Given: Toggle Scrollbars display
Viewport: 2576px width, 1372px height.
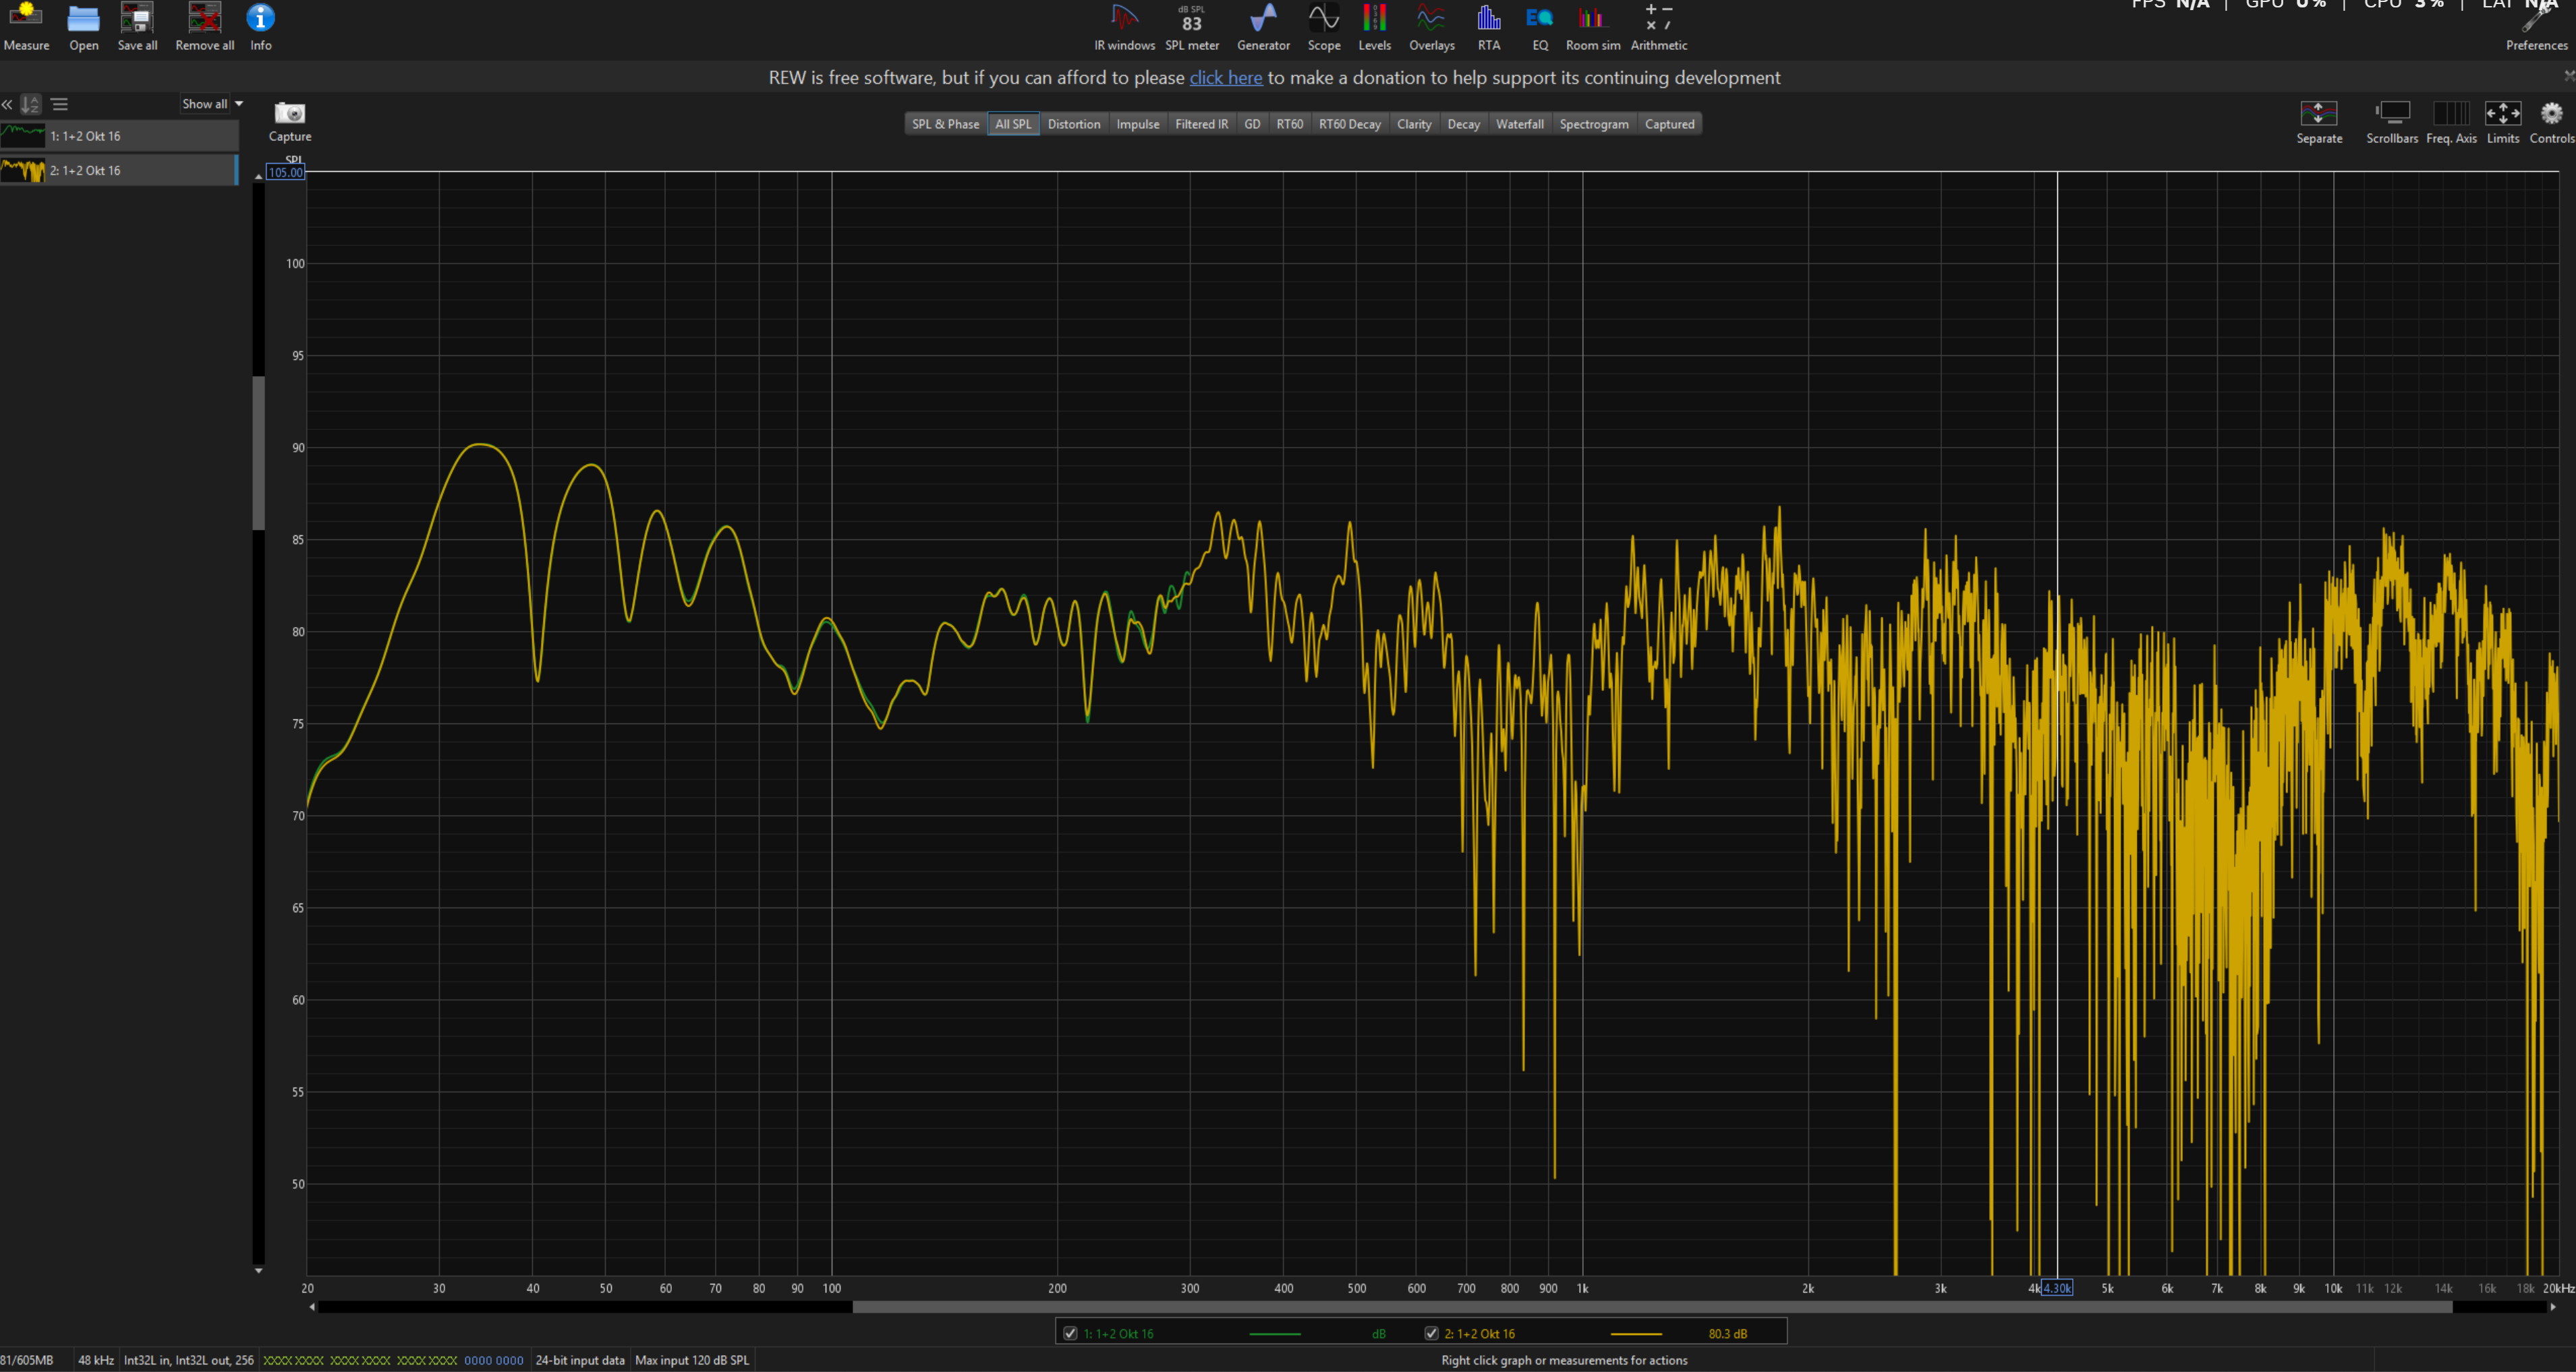Looking at the screenshot, I should tap(2392, 113).
